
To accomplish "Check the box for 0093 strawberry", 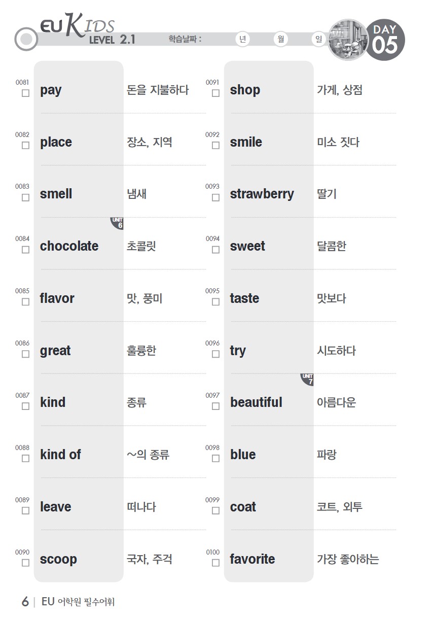I will (x=215, y=197).
